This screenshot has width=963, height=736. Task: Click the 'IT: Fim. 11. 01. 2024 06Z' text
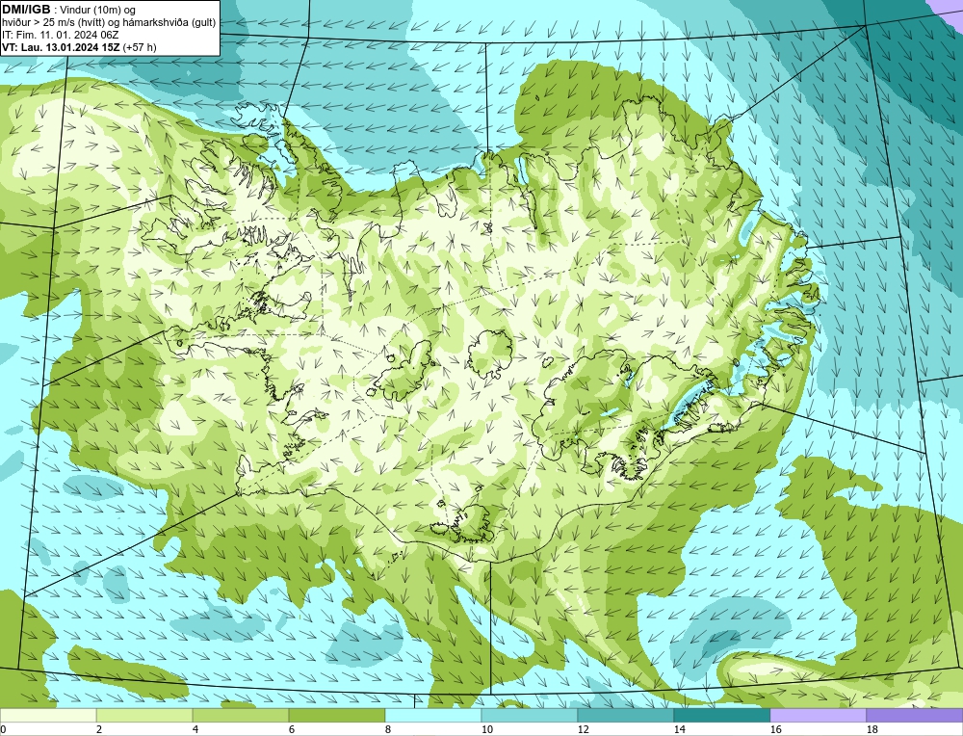coord(60,35)
